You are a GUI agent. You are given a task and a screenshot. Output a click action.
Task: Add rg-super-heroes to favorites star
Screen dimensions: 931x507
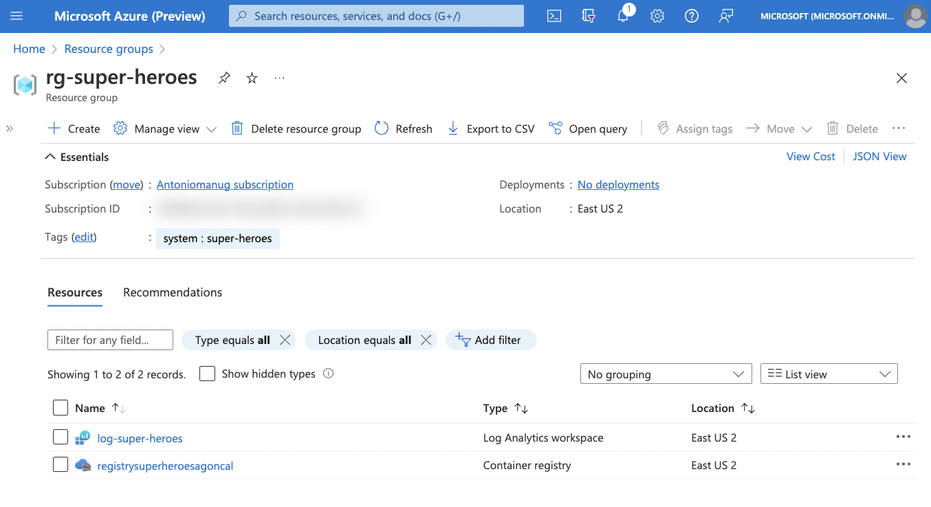[x=252, y=78]
